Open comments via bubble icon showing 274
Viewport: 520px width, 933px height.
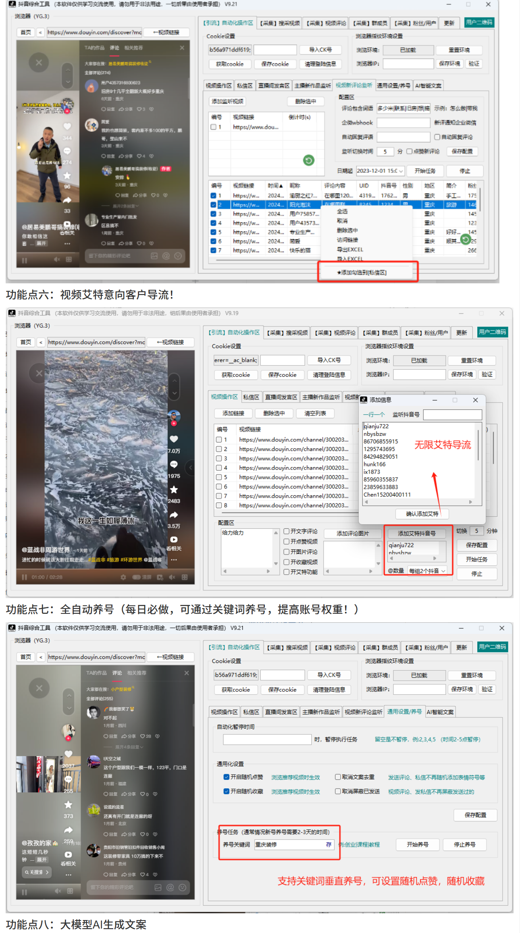pyautogui.click(x=67, y=151)
